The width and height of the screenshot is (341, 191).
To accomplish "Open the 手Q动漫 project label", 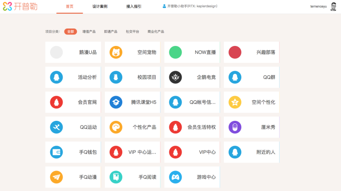I will [x=88, y=177].
